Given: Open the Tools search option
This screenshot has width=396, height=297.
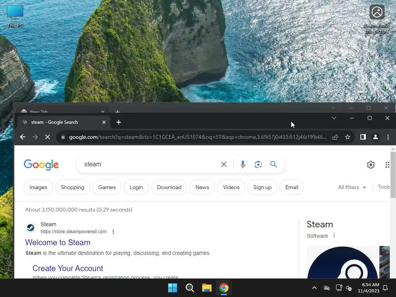Looking at the screenshot, I should tap(384, 187).
